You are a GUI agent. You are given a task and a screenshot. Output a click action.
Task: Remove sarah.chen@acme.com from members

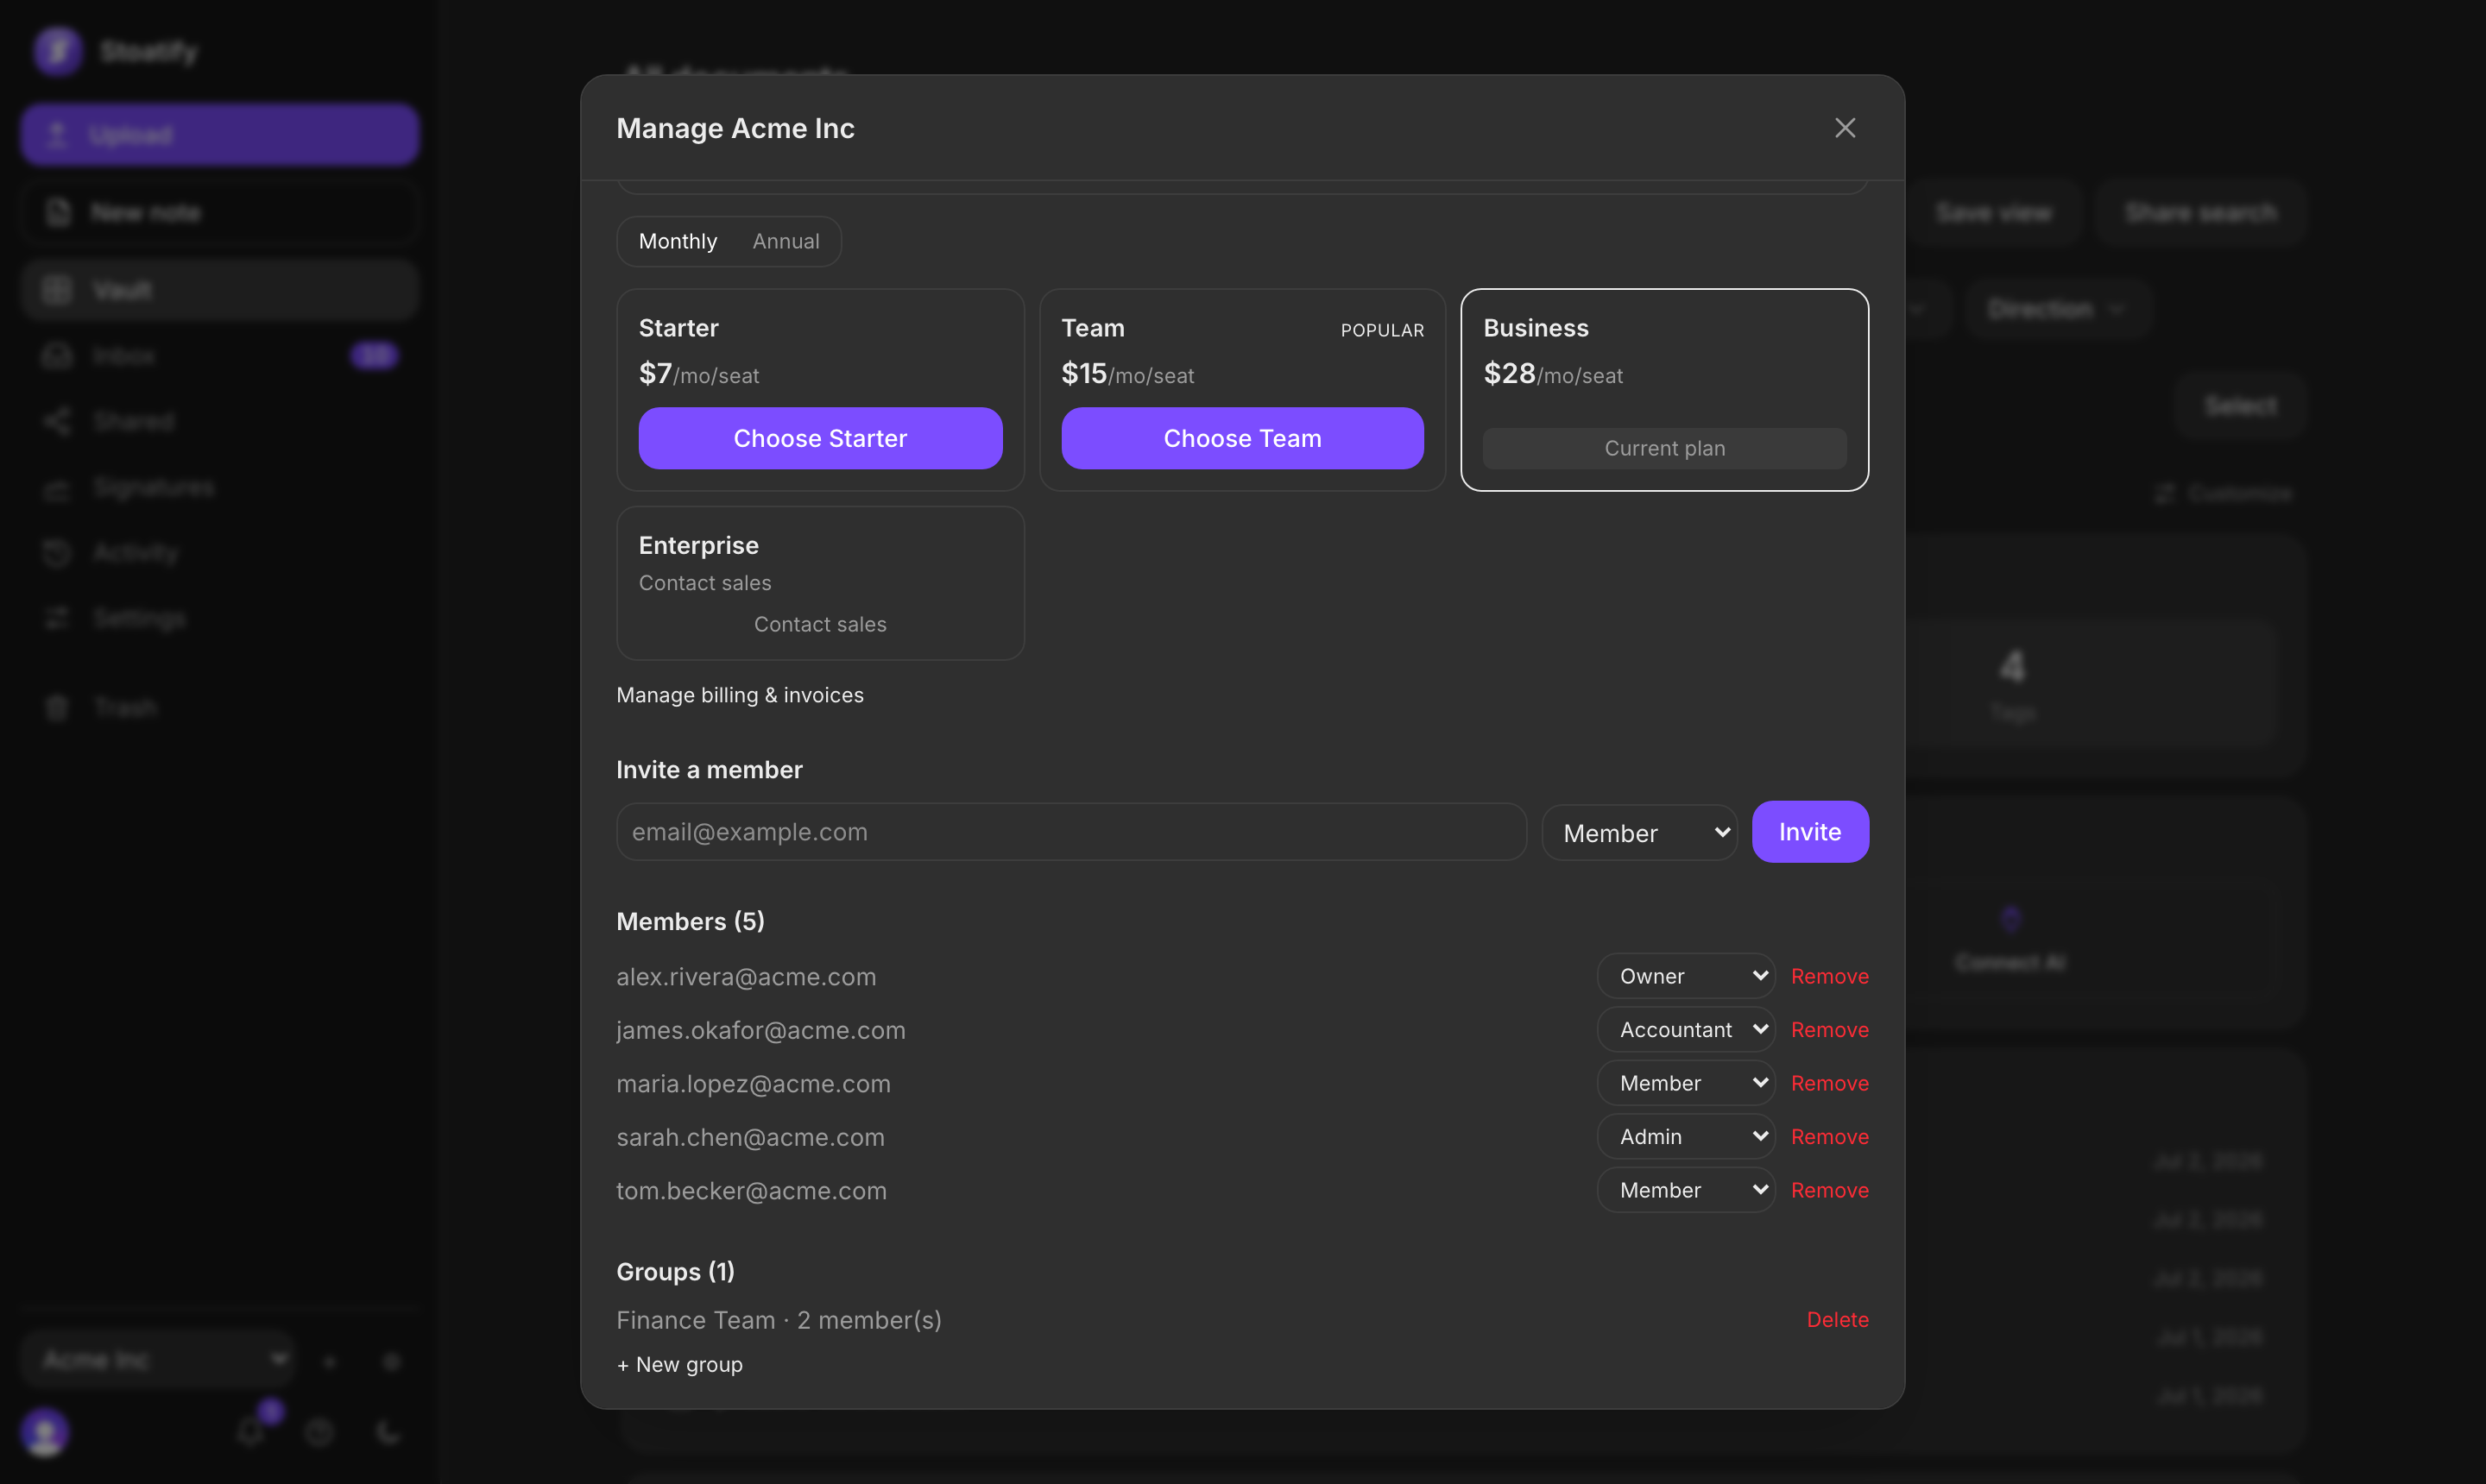1830,1136
